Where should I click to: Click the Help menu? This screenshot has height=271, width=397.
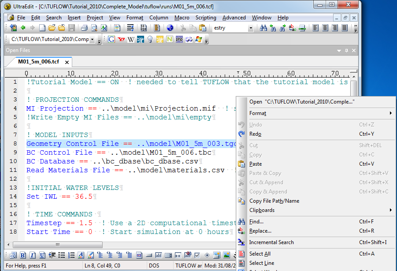[x=283, y=18]
